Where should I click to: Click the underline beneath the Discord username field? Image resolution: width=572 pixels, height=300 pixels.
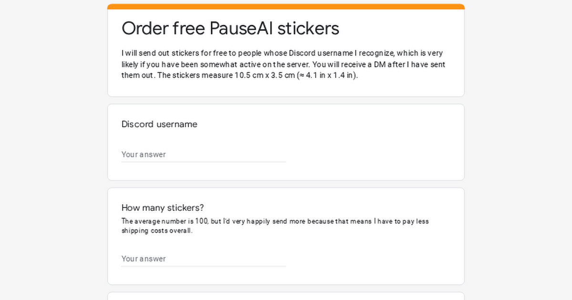[x=204, y=162]
